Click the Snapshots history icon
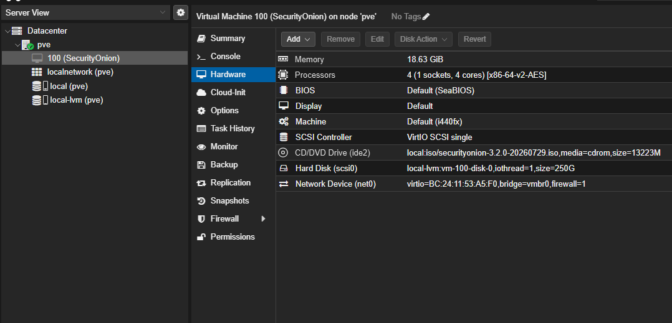The height and width of the screenshot is (323, 672). (x=201, y=200)
